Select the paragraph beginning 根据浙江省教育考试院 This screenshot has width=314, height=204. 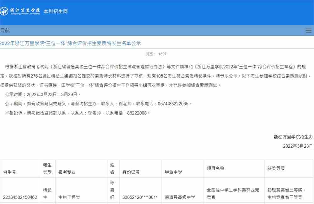click(156, 76)
